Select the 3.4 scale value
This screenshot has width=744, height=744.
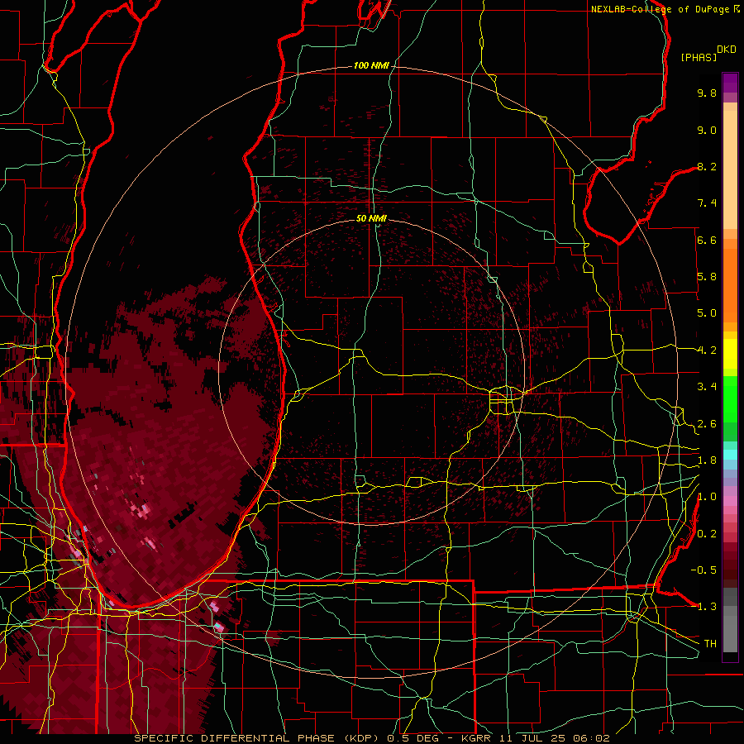(707, 387)
